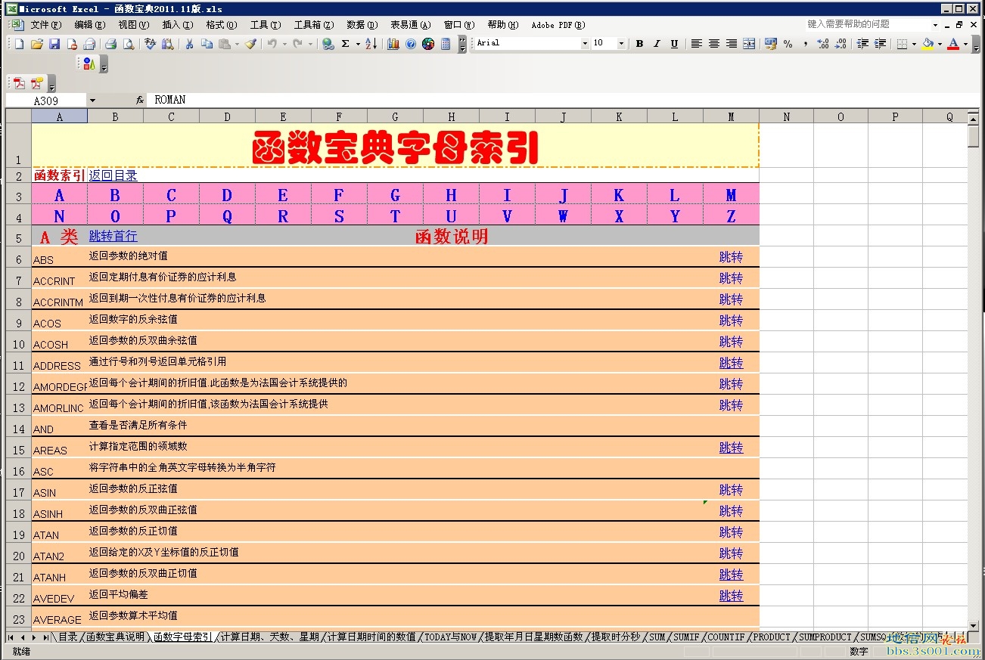
Task: Merge and center the cells
Action: (x=749, y=44)
